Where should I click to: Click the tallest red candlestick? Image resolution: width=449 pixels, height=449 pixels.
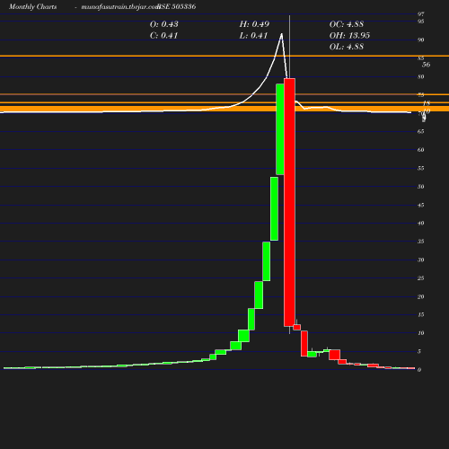(289, 202)
